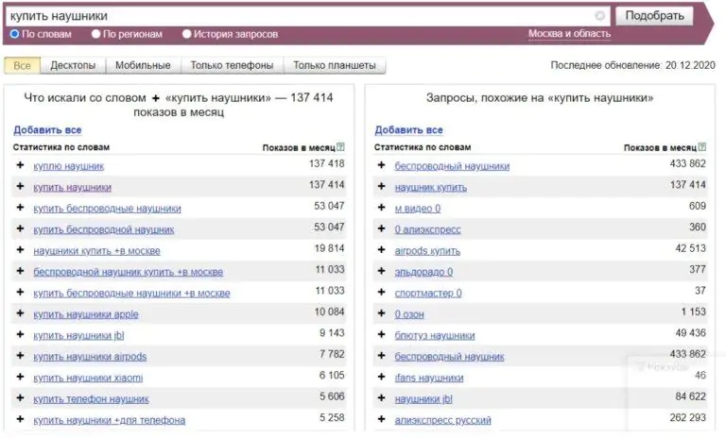Add 'купить наушники xiaomi' via plus icon
This screenshot has height=438, width=726.
point(20,377)
